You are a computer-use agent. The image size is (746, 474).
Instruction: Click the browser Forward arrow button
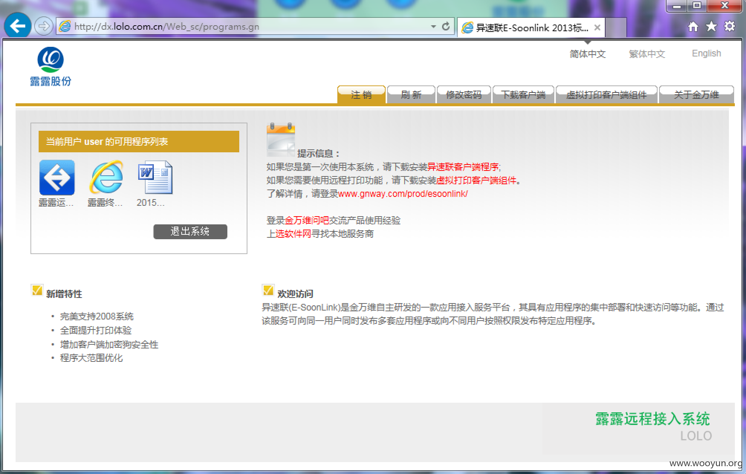[43, 26]
